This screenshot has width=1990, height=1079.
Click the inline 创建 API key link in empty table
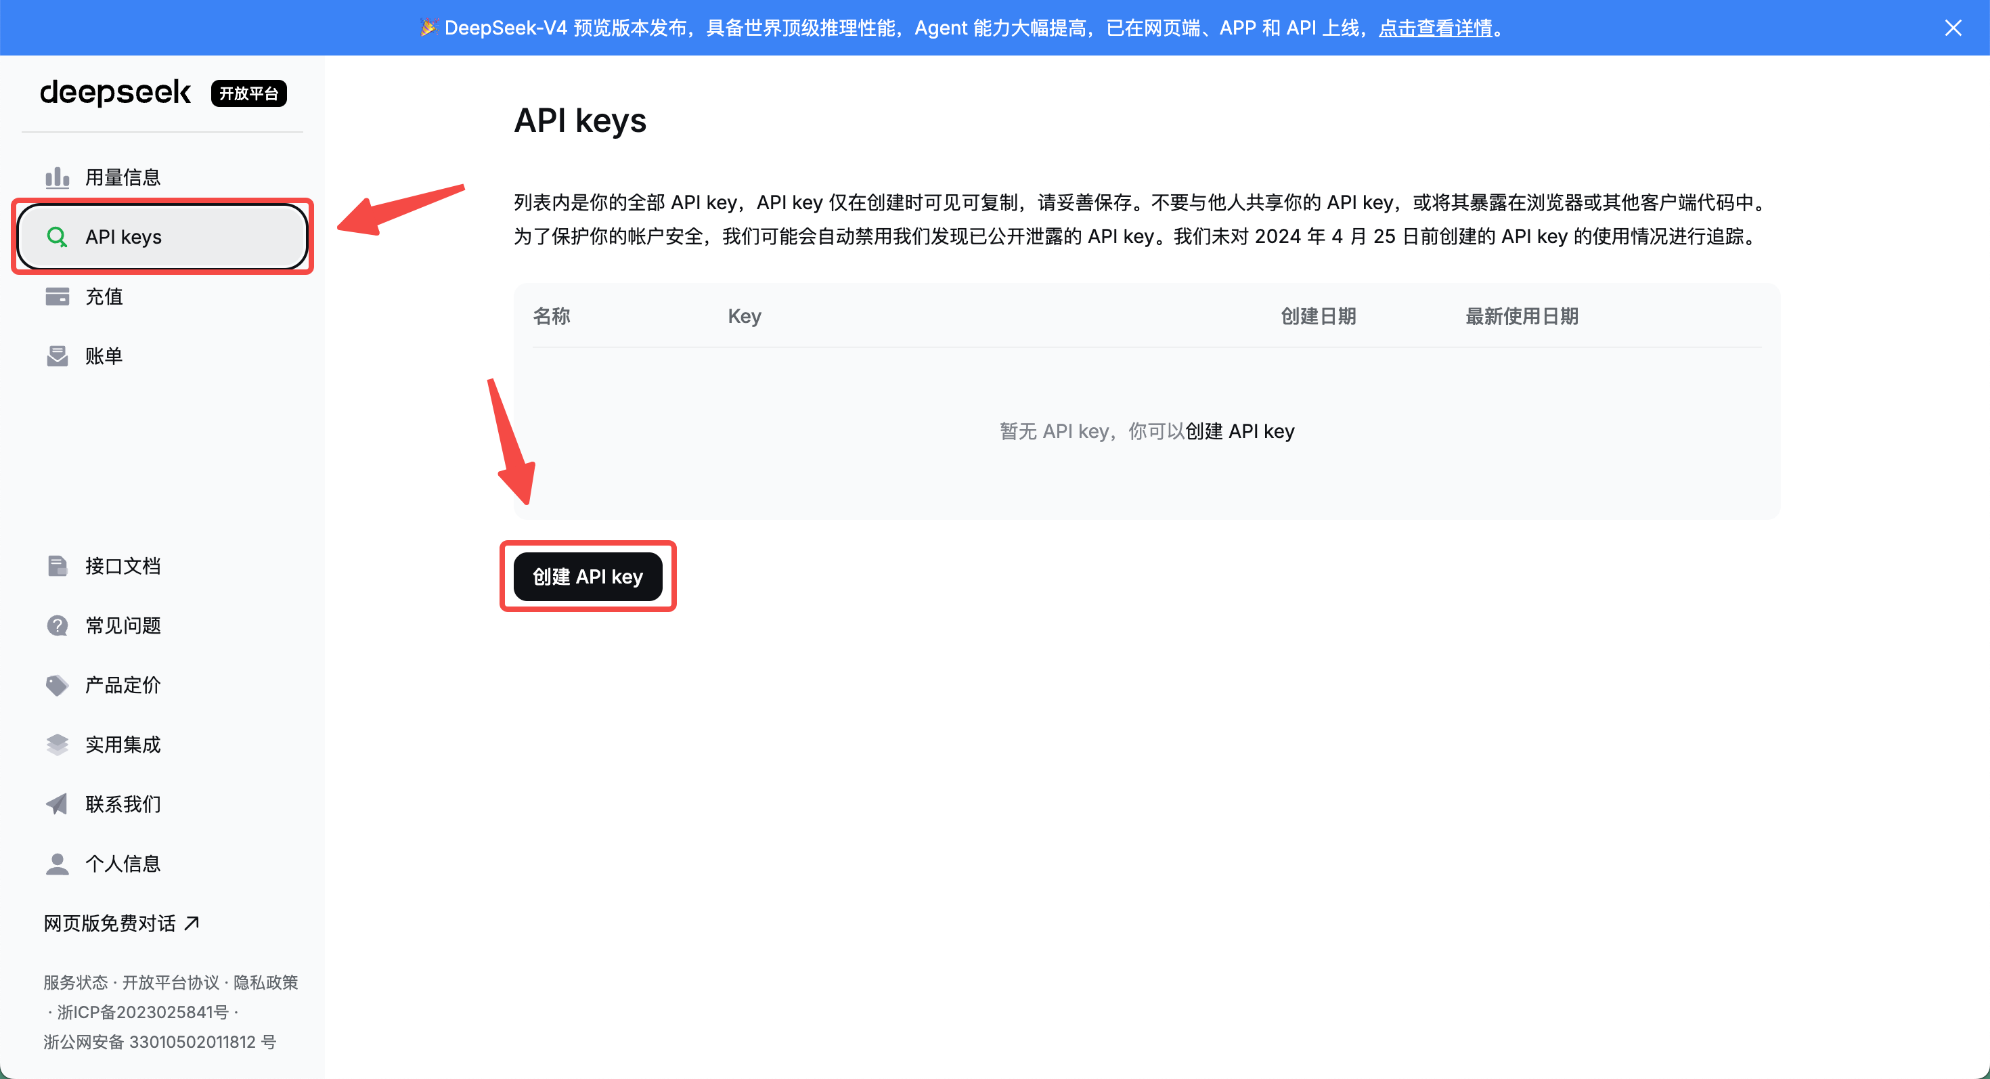pyautogui.click(x=1240, y=431)
